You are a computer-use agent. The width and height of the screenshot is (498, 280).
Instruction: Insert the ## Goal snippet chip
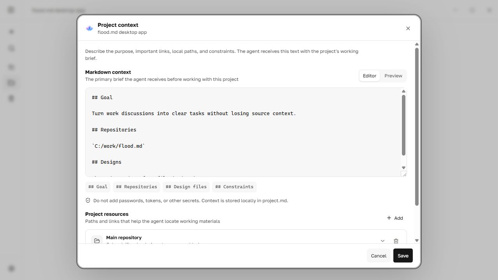click(x=98, y=187)
